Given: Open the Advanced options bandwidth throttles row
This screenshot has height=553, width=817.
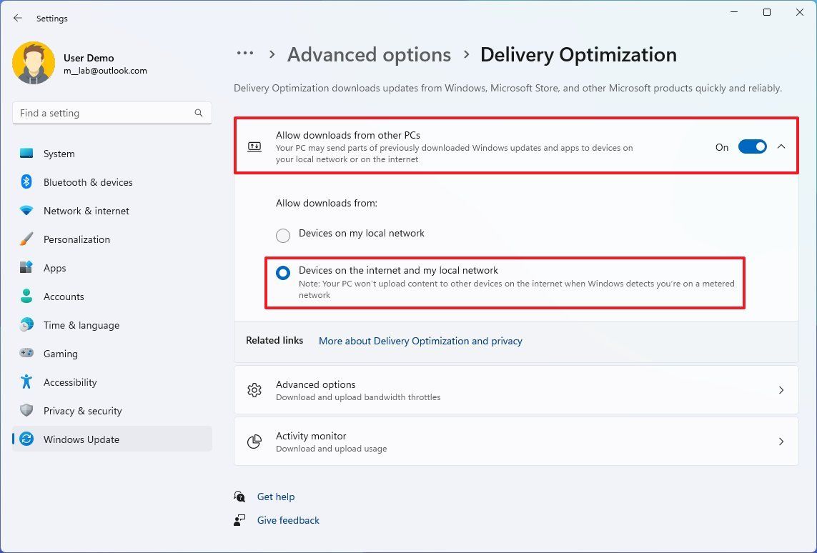Looking at the screenshot, I should pyautogui.click(x=516, y=390).
